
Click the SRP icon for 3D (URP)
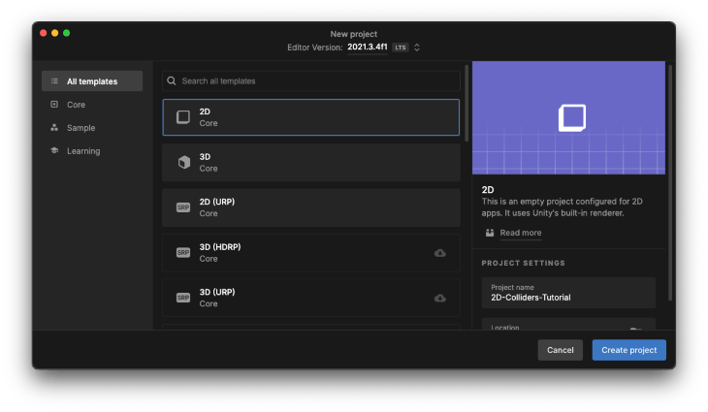click(x=182, y=298)
